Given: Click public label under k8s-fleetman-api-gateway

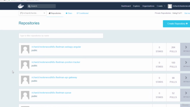Looking at the screenshot, I should point(34,81).
